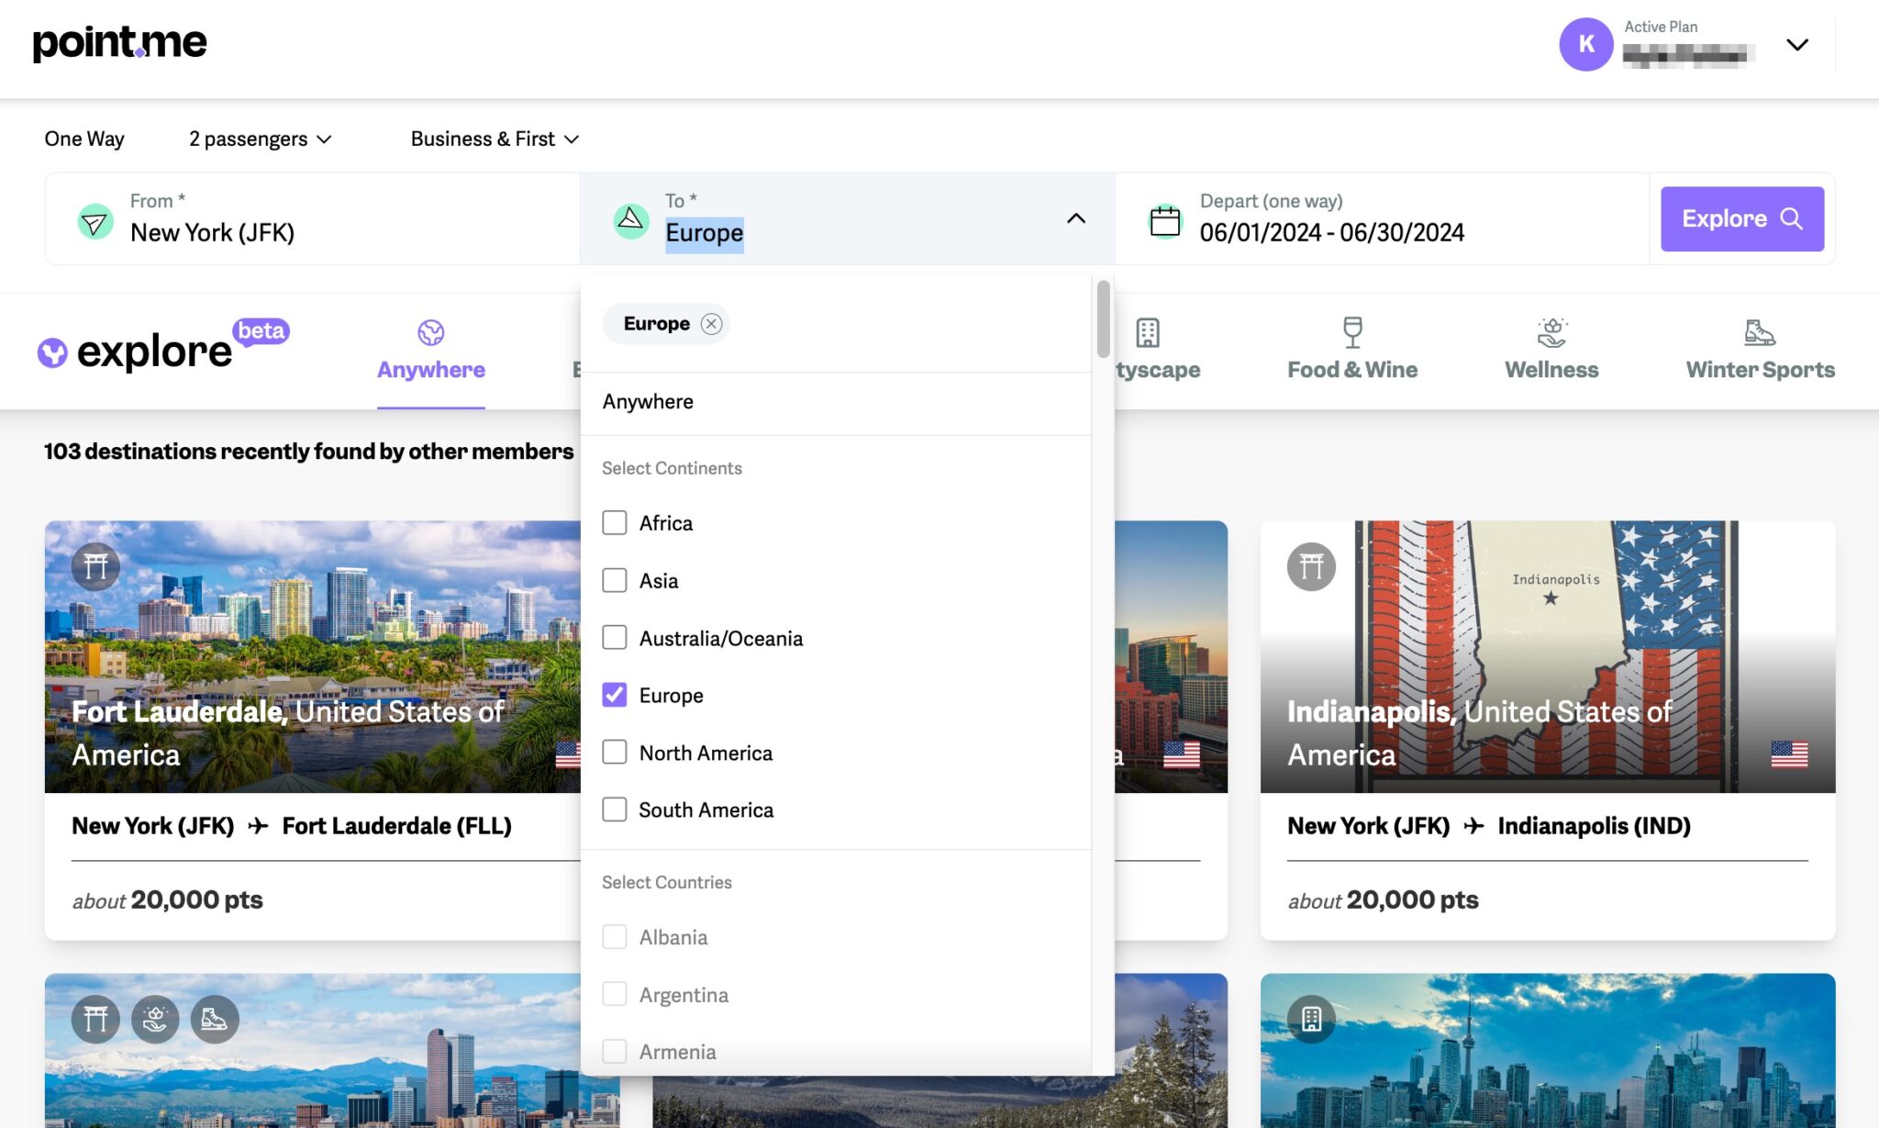Click the Explore search button

coord(1740,218)
